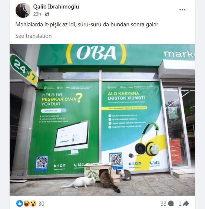The image size is (205, 209).
Task: Click the Alo Karyera poster in photo
Action: coord(134,127)
